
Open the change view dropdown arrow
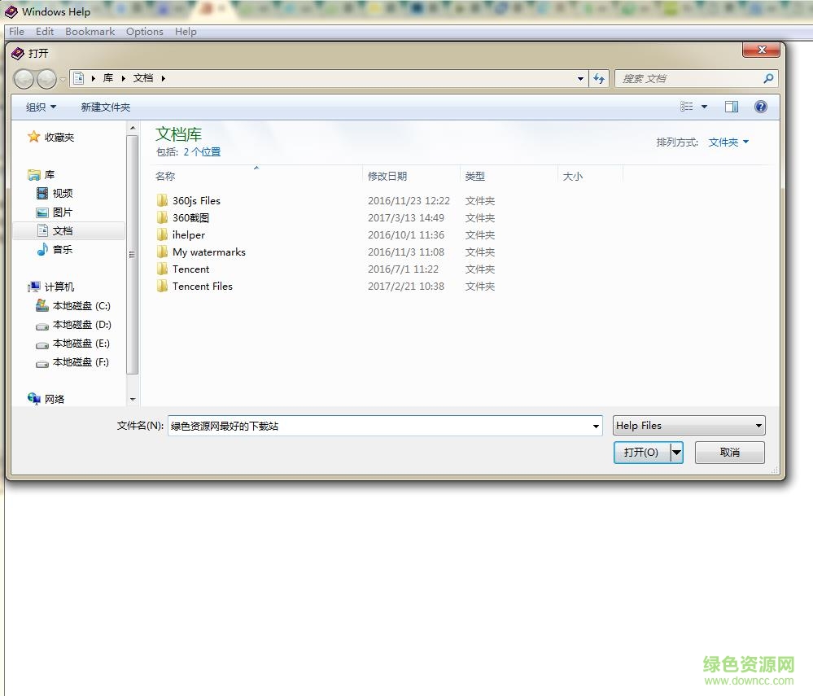[704, 106]
